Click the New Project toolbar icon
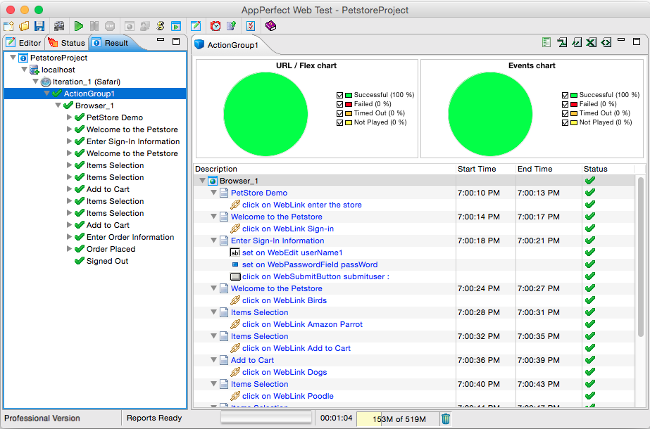 [8, 26]
